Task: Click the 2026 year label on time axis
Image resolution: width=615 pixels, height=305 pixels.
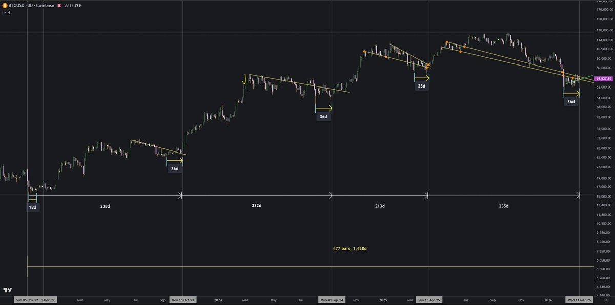Action: click(548, 300)
